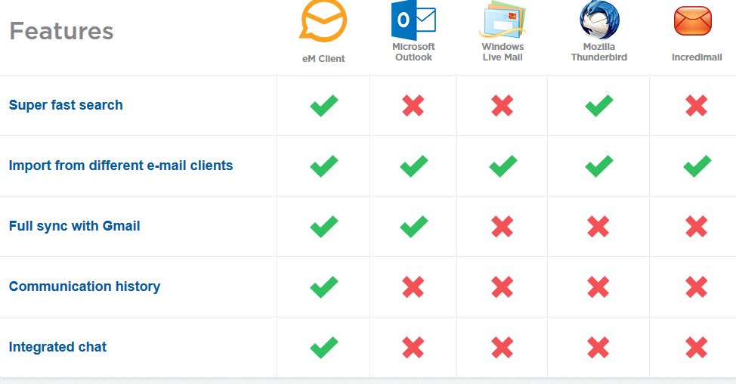Screen dimensions: 736x384
Task: Click eM Client checkmark for Super fast search
Action: pyautogui.click(x=324, y=105)
